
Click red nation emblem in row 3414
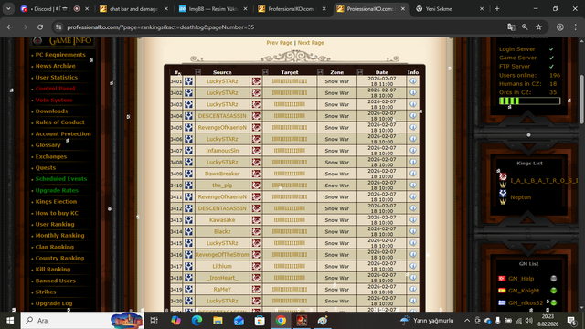pos(256,231)
